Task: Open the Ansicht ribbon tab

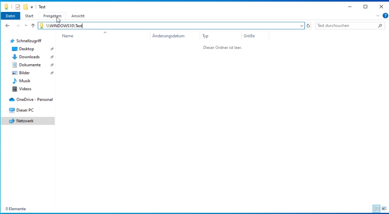Action: [x=78, y=16]
